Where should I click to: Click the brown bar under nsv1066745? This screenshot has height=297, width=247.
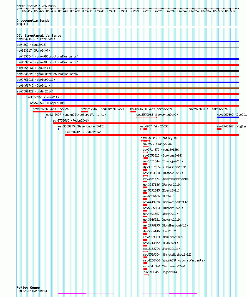pyautogui.click(x=128, y=88)
